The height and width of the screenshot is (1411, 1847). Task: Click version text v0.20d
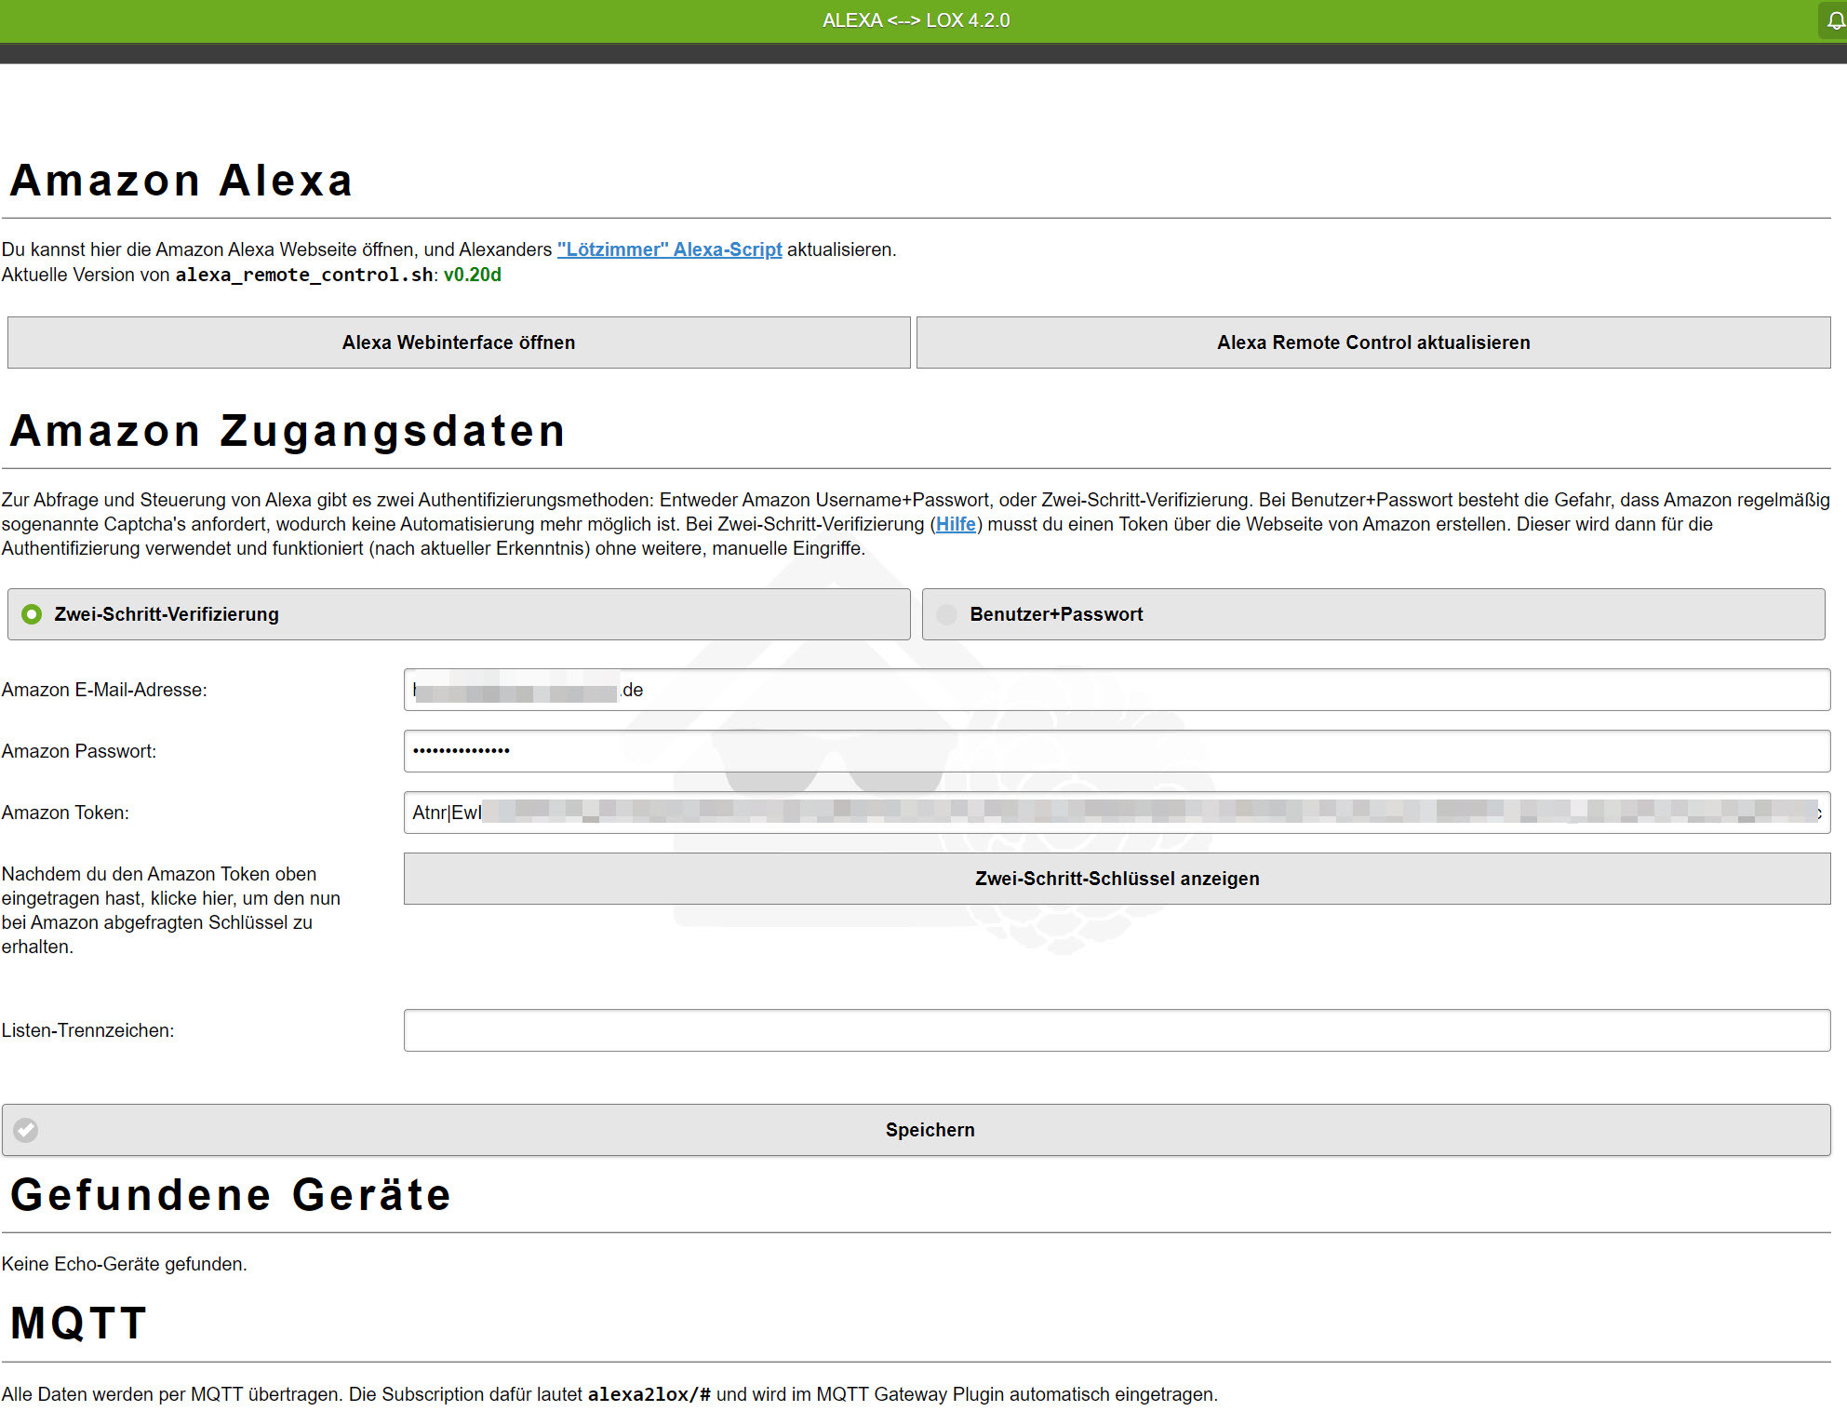coord(472,275)
